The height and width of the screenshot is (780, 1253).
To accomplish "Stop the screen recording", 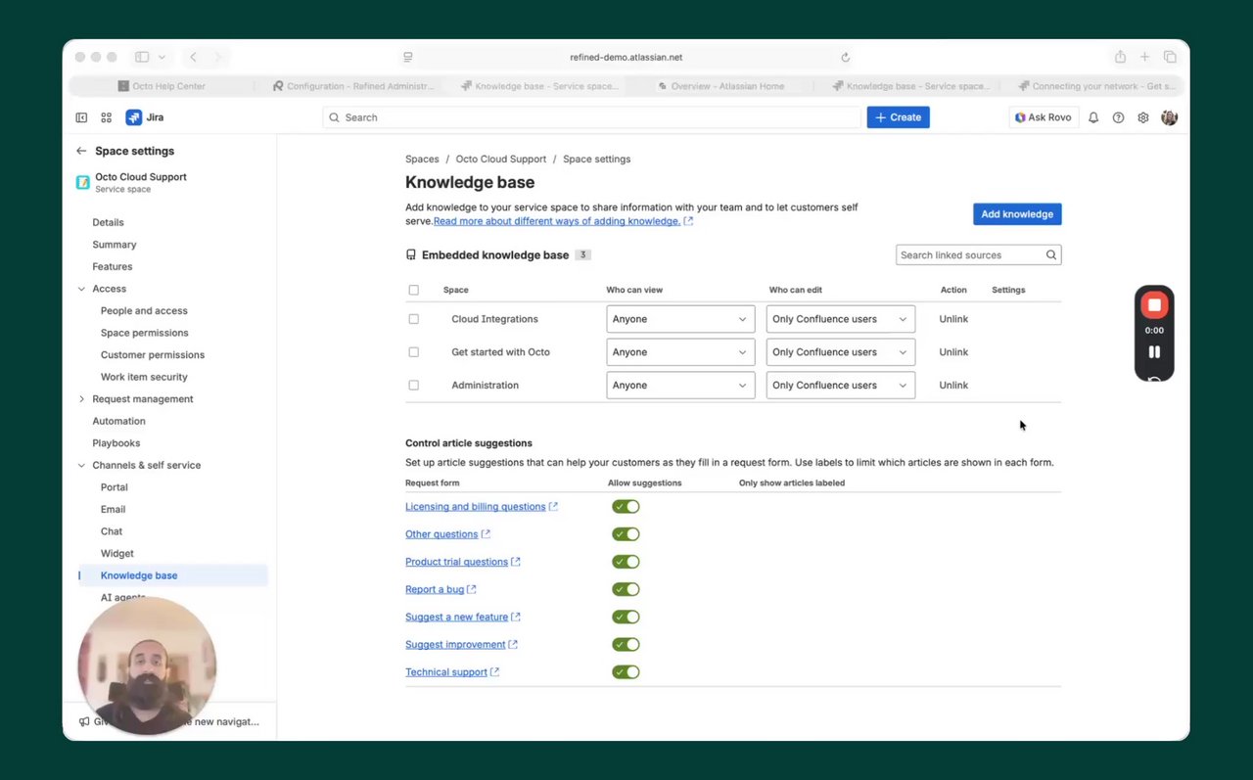I will click(x=1154, y=305).
